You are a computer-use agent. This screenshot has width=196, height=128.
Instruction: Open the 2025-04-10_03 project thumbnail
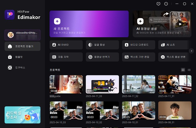tap(66, 111)
